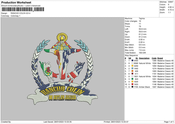Select the white swatch next to 8996 stitches
175x124 pixels.
132,63
